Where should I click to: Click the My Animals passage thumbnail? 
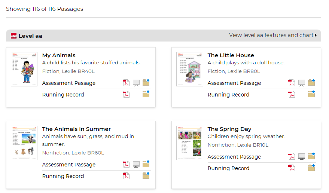(x=24, y=69)
